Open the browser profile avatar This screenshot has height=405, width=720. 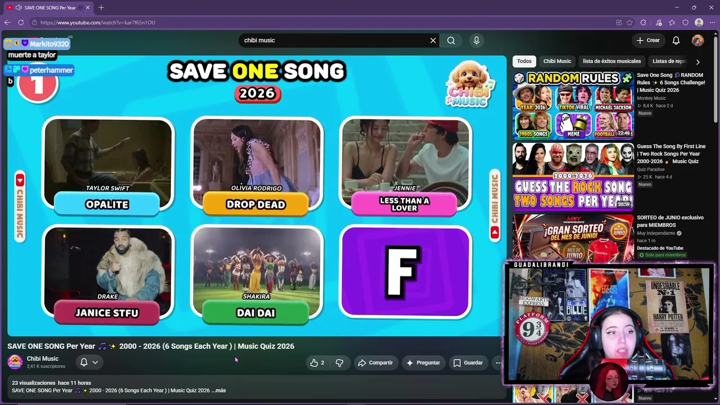click(699, 22)
